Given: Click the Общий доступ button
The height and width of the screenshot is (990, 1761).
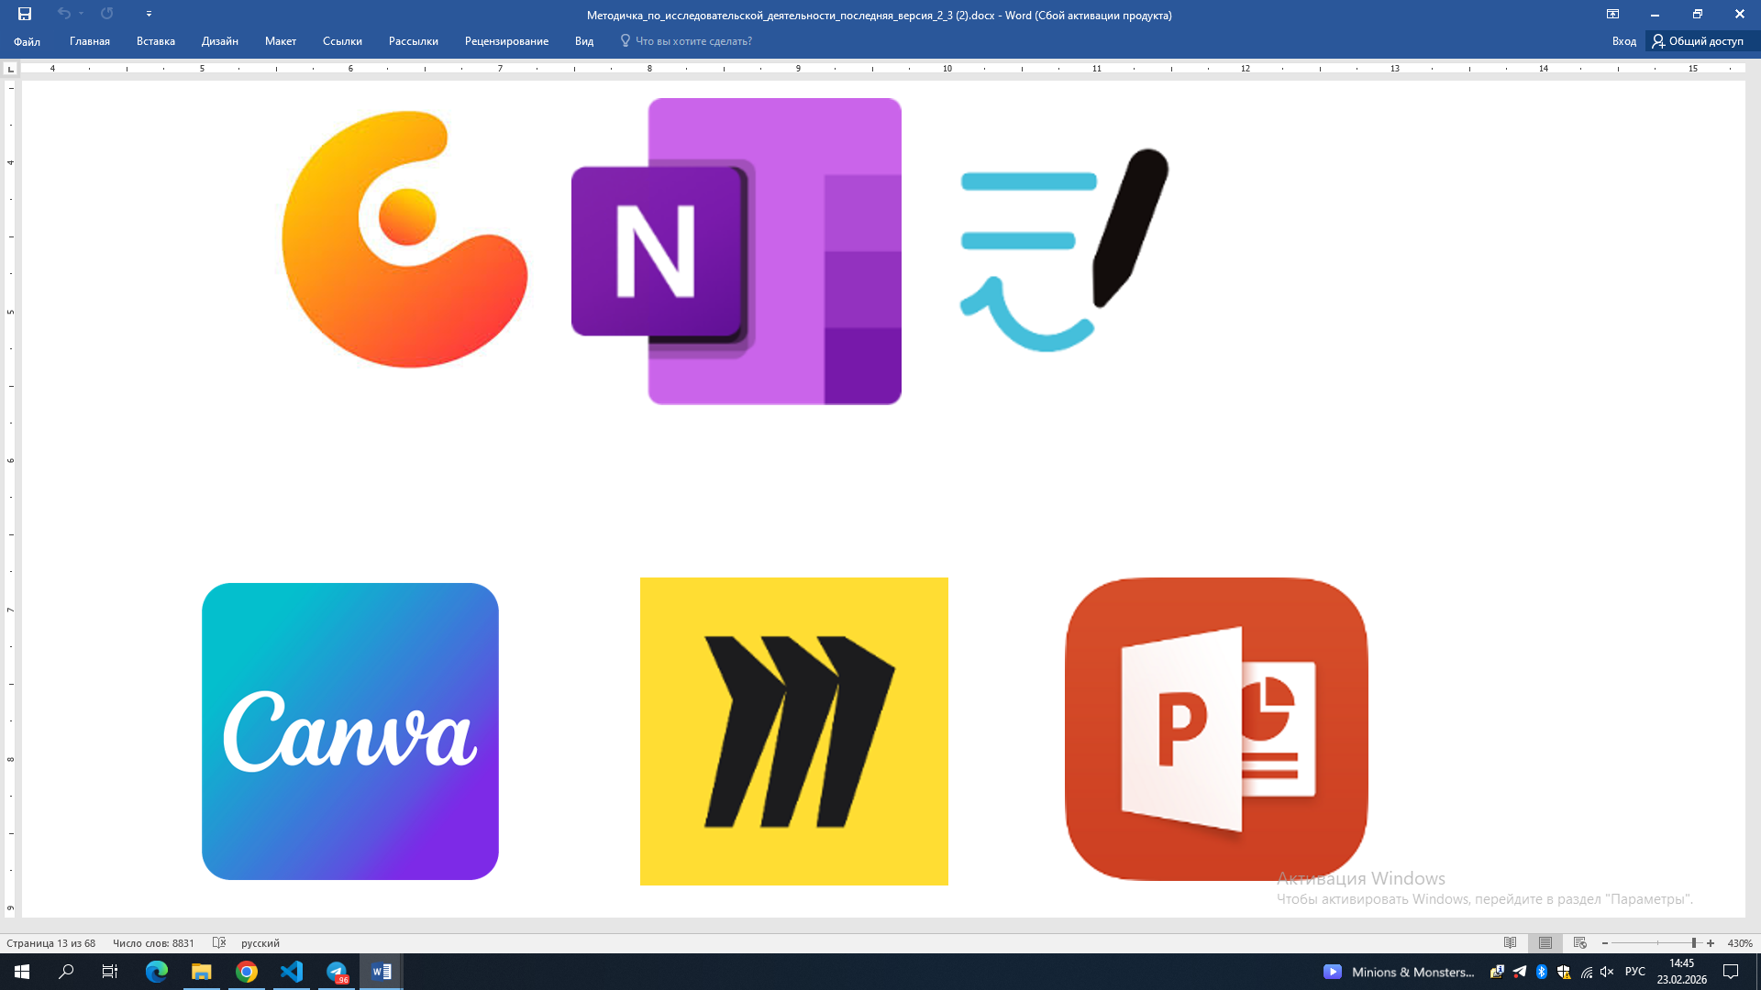Looking at the screenshot, I should pos(1698,41).
